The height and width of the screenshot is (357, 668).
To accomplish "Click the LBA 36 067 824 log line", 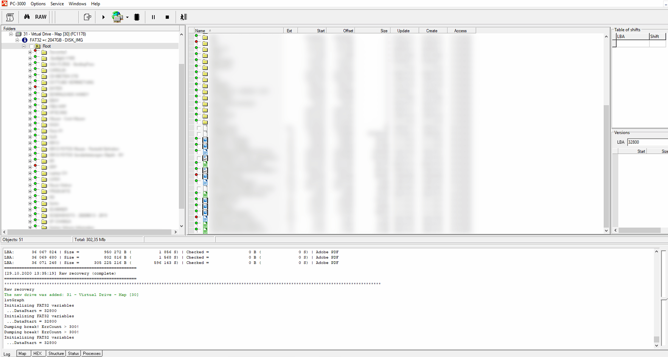I will (x=171, y=252).
